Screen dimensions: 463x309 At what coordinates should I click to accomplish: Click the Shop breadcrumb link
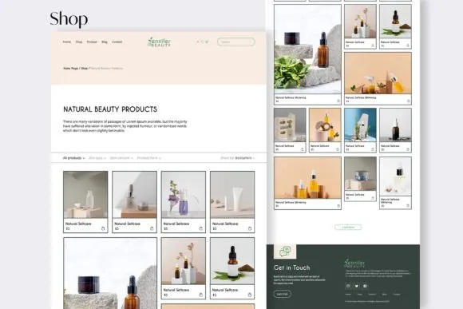pyautogui.click(x=84, y=68)
